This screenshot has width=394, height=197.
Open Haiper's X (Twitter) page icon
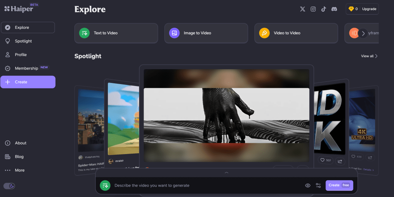(x=302, y=9)
